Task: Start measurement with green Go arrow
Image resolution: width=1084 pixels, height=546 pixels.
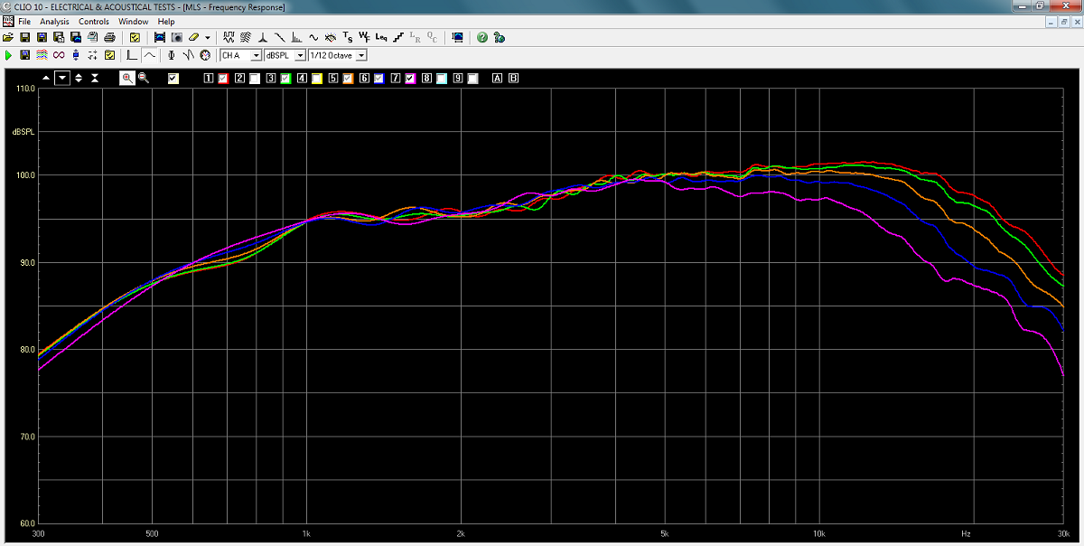Action: [8, 55]
